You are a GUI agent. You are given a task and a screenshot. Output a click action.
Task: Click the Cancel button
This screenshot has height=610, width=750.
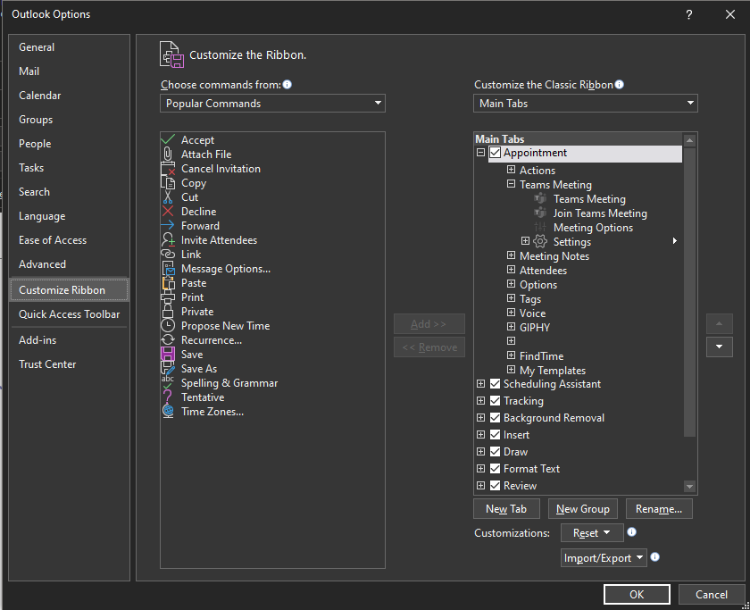click(x=712, y=594)
